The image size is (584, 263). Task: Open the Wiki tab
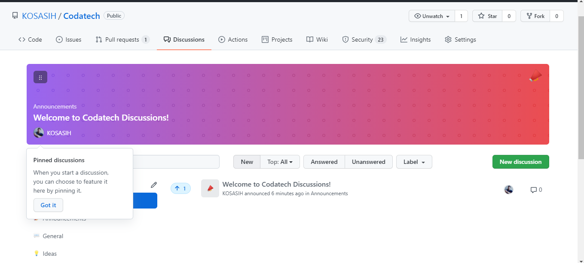pyautogui.click(x=317, y=39)
